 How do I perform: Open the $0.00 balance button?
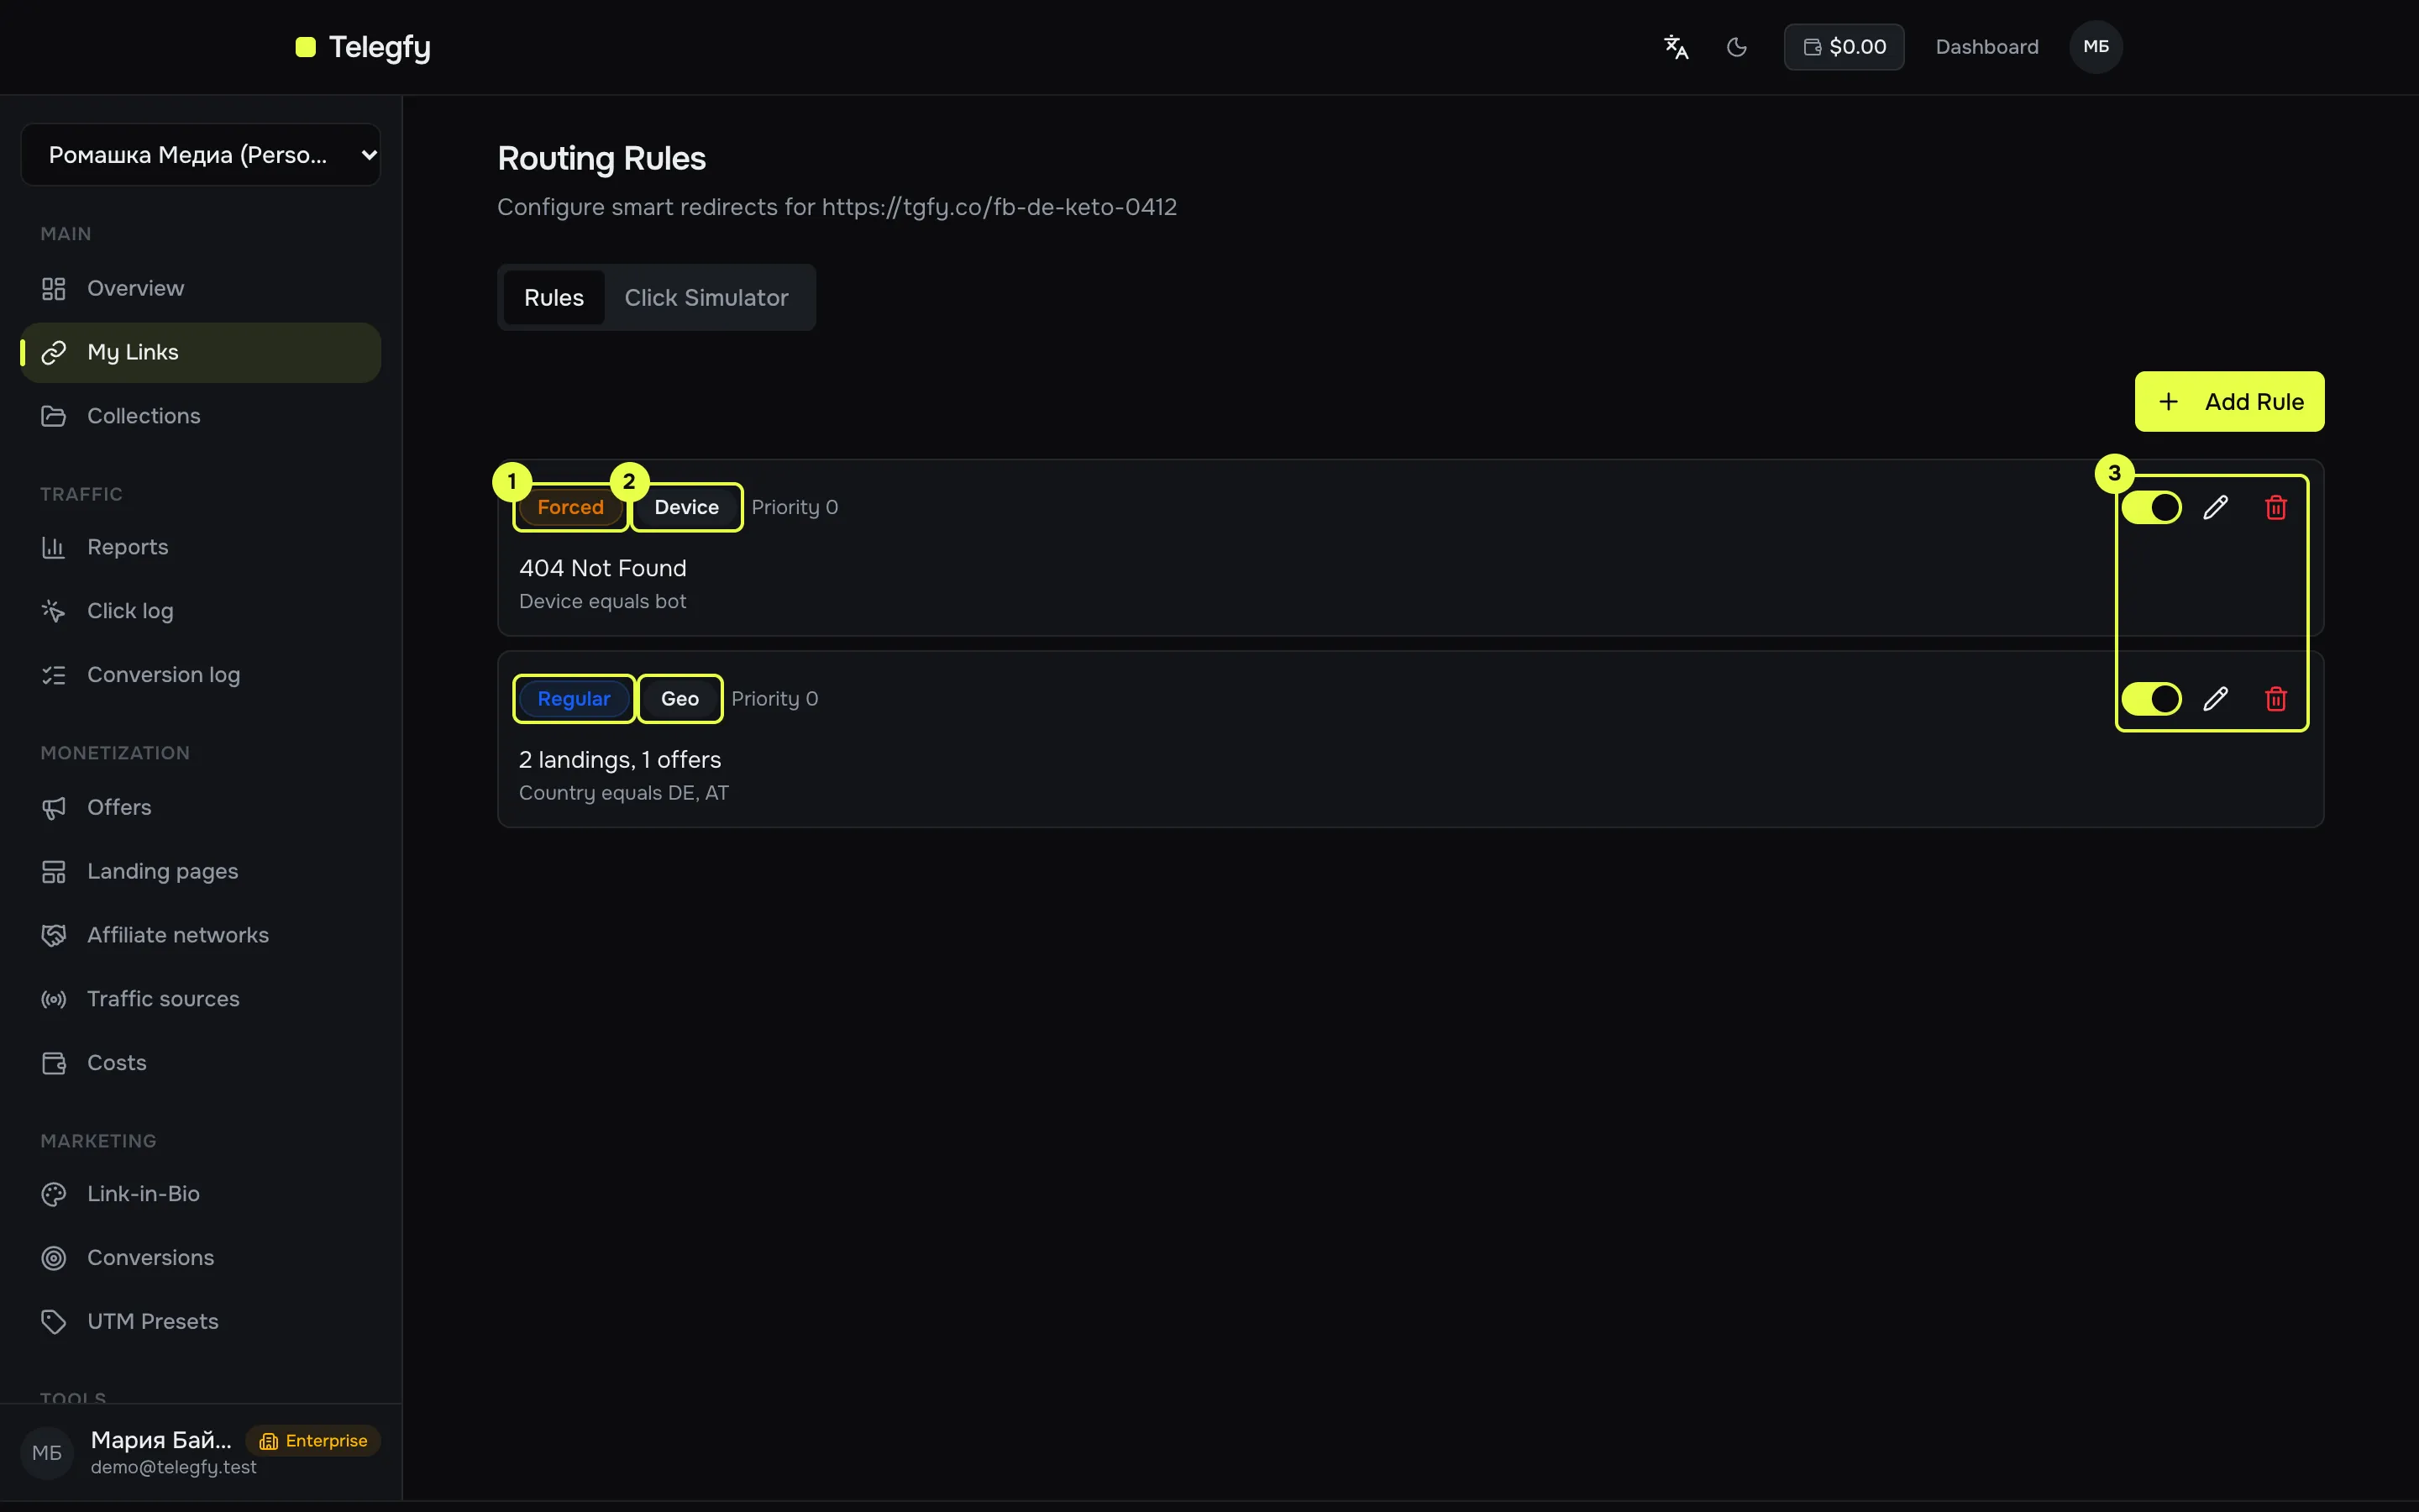(x=1844, y=47)
